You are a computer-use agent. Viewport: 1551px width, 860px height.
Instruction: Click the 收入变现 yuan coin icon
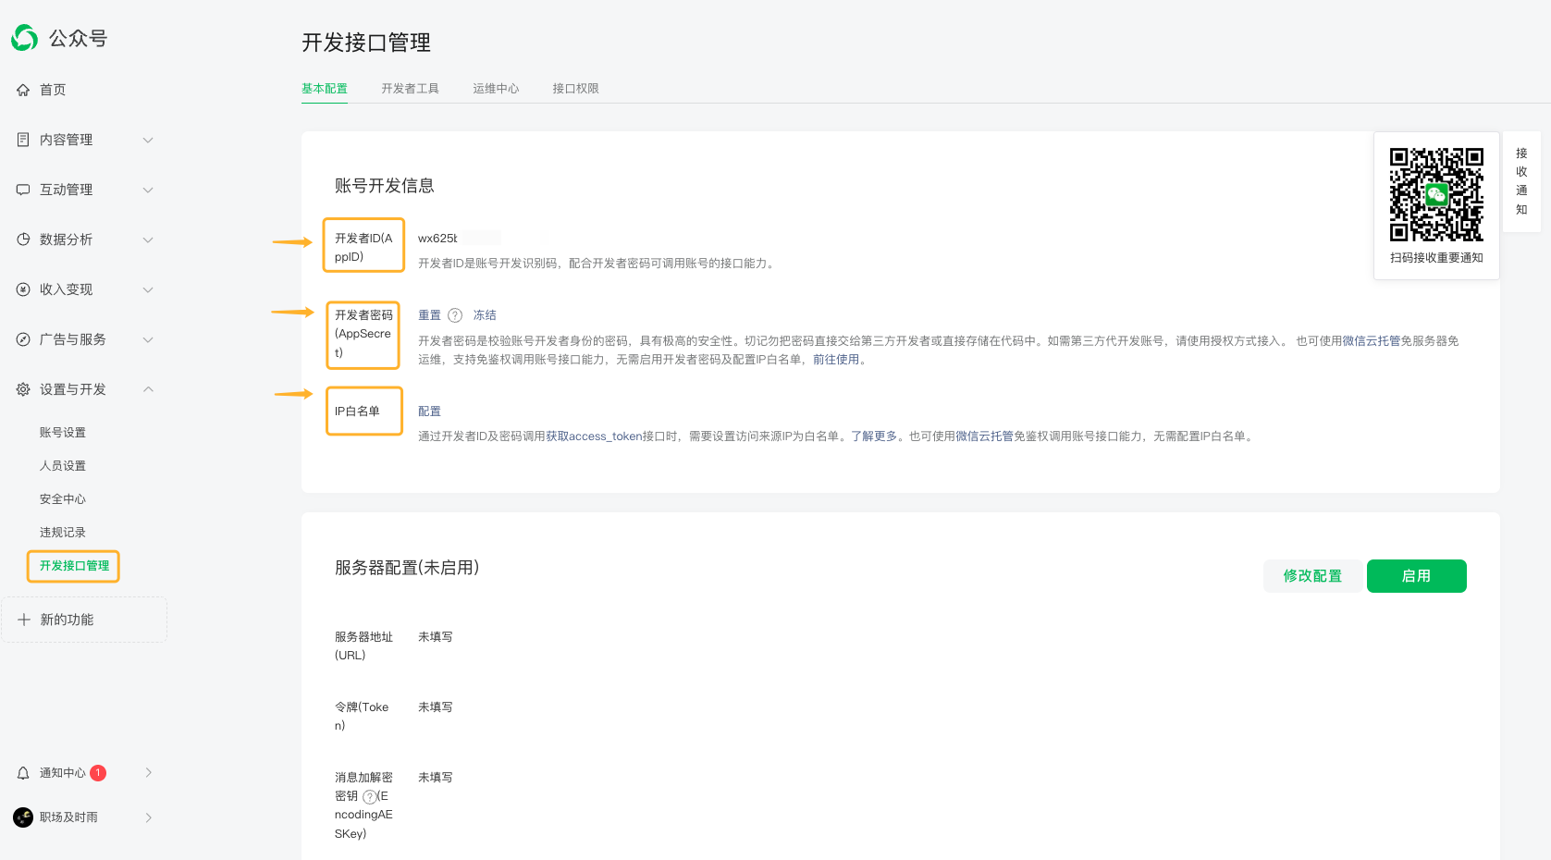pyautogui.click(x=23, y=289)
